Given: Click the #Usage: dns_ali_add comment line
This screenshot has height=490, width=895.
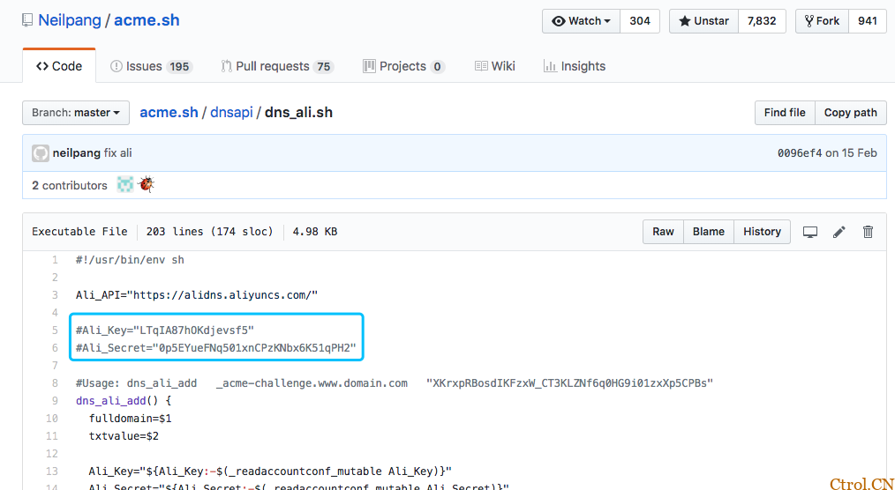Looking at the screenshot, I should point(395,382).
